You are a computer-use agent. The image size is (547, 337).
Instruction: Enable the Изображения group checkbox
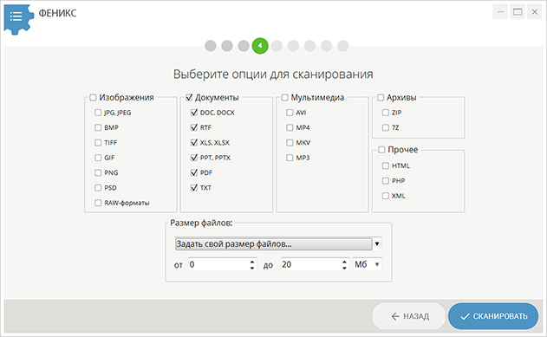coord(93,97)
